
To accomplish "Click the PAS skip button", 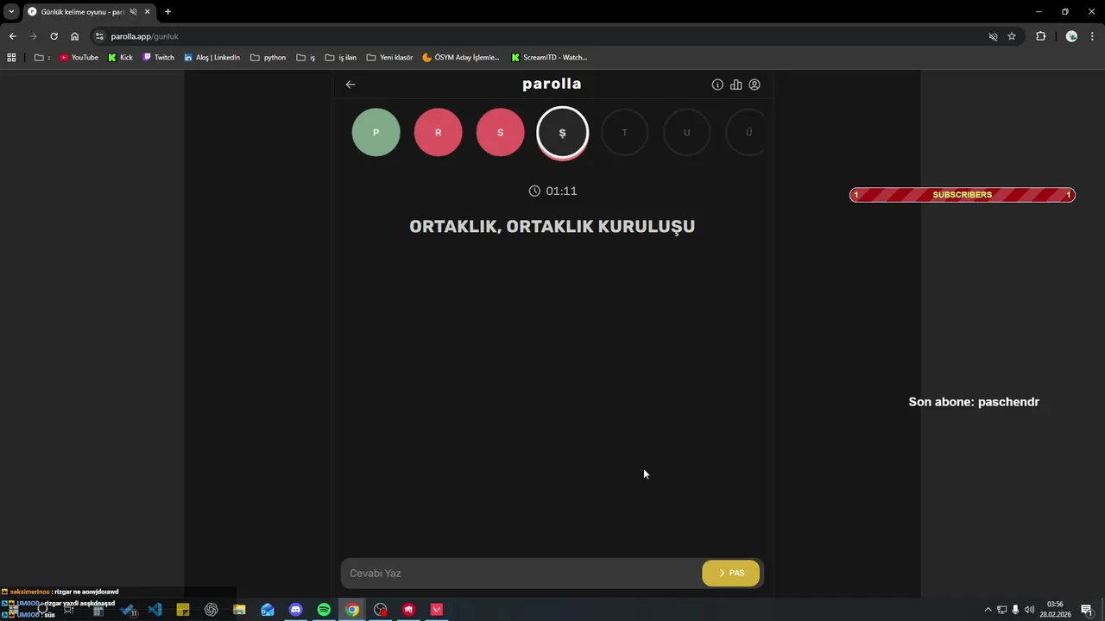I will [x=731, y=574].
